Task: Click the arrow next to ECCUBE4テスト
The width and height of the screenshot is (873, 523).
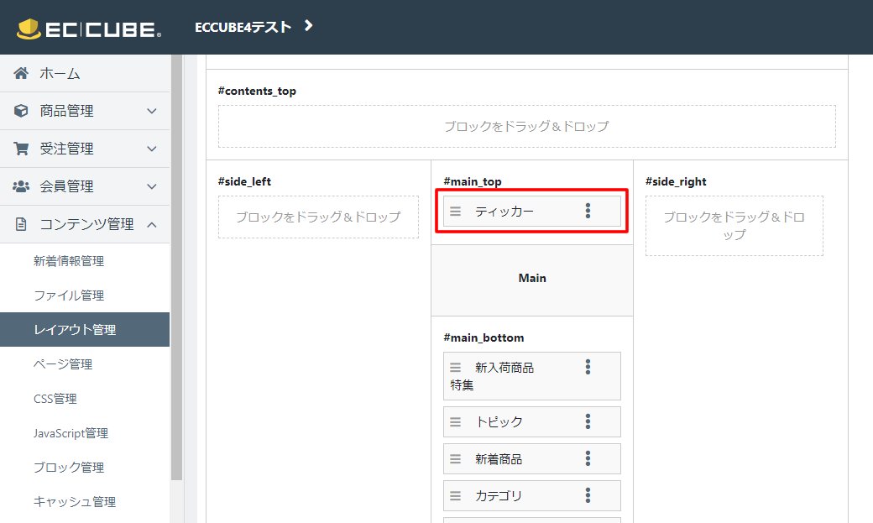Action: (x=308, y=26)
